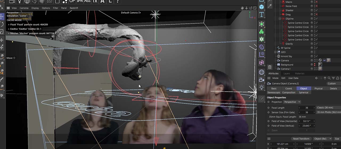This screenshot has width=341, height=149.
Task: Open the viewport Display menu
Action: [35, 8]
